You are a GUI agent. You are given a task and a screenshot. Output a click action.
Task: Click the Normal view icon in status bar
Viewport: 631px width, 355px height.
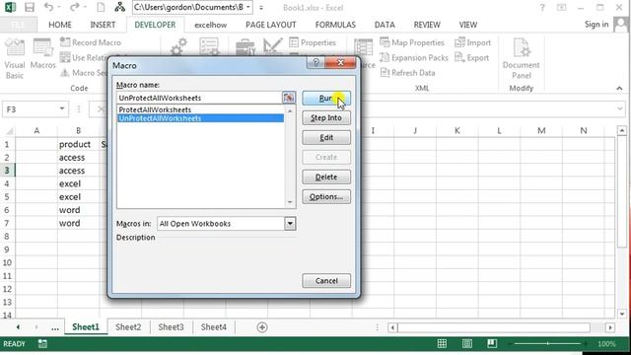click(x=442, y=343)
